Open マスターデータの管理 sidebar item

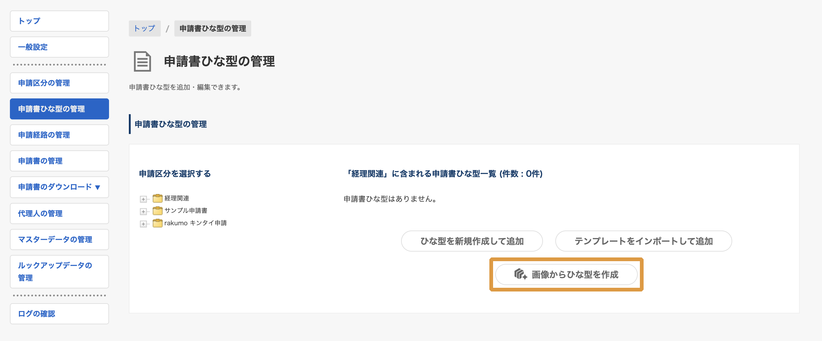pos(59,239)
